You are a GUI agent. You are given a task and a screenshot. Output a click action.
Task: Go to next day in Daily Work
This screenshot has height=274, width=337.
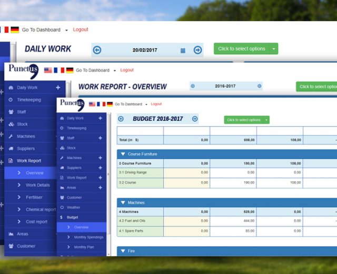click(197, 50)
